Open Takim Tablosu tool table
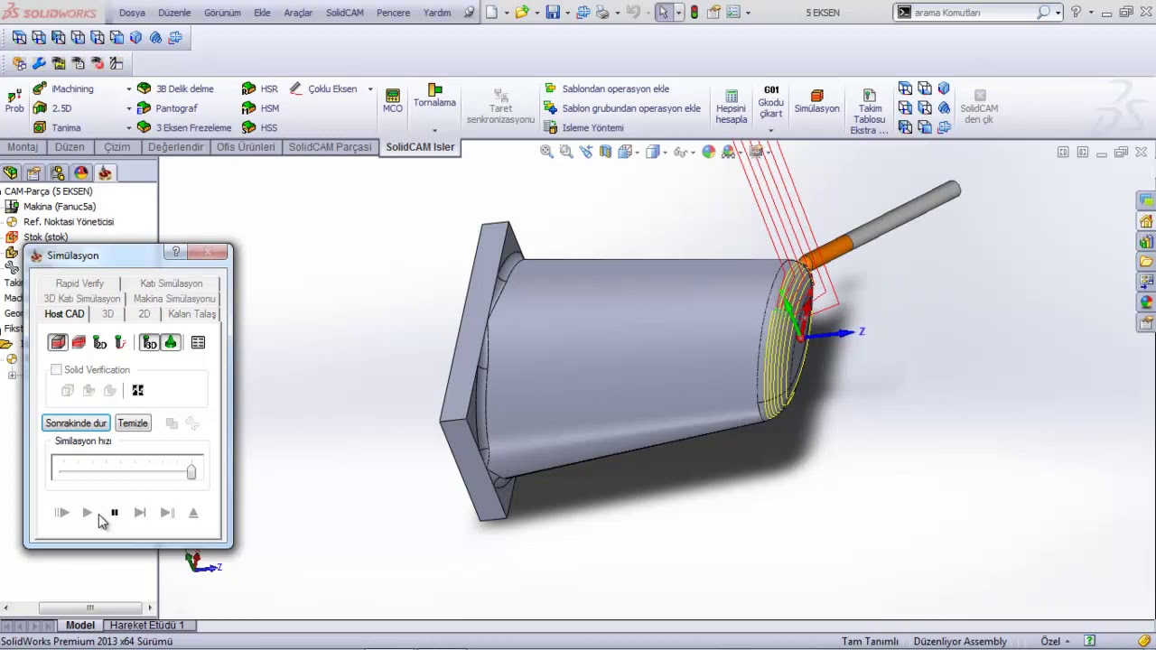The height and width of the screenshot is (650, 1156). [x=870, y=112]
